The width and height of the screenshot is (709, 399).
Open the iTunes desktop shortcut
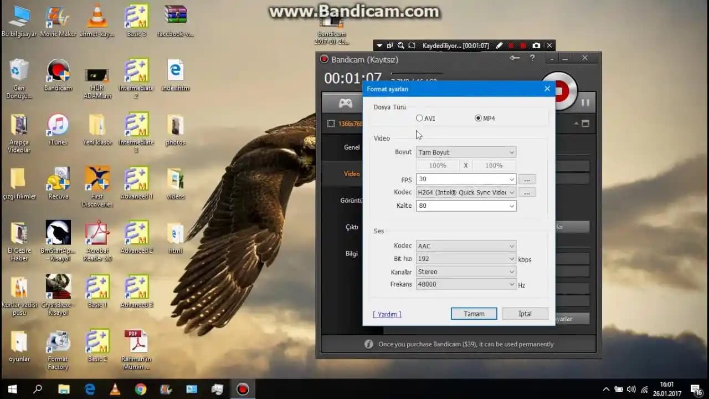[58, 130]
